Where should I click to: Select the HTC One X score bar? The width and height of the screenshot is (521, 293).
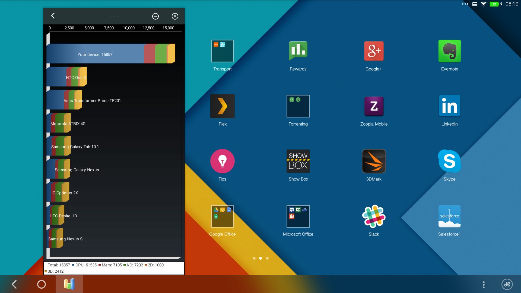coord(66,77)
